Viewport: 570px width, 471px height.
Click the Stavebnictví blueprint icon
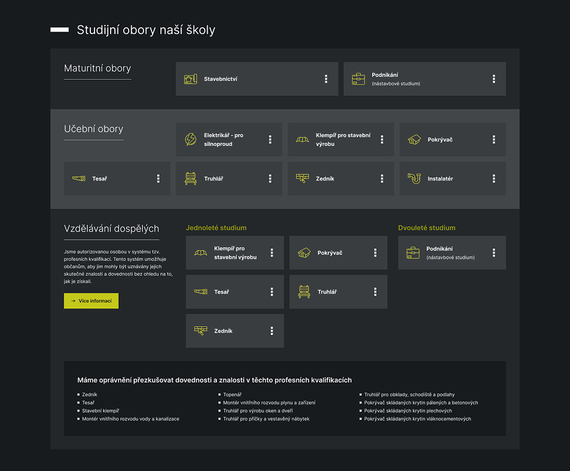[190, 79]
